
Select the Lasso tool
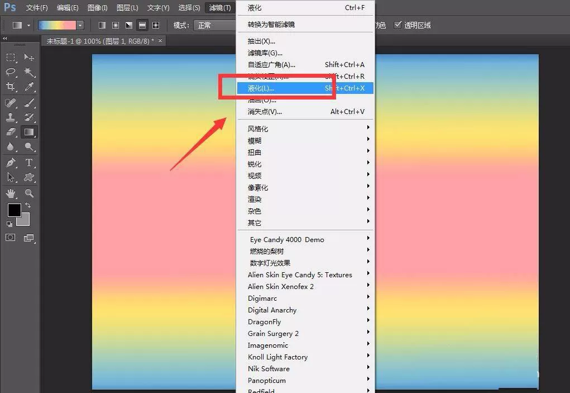click(11, 72)
